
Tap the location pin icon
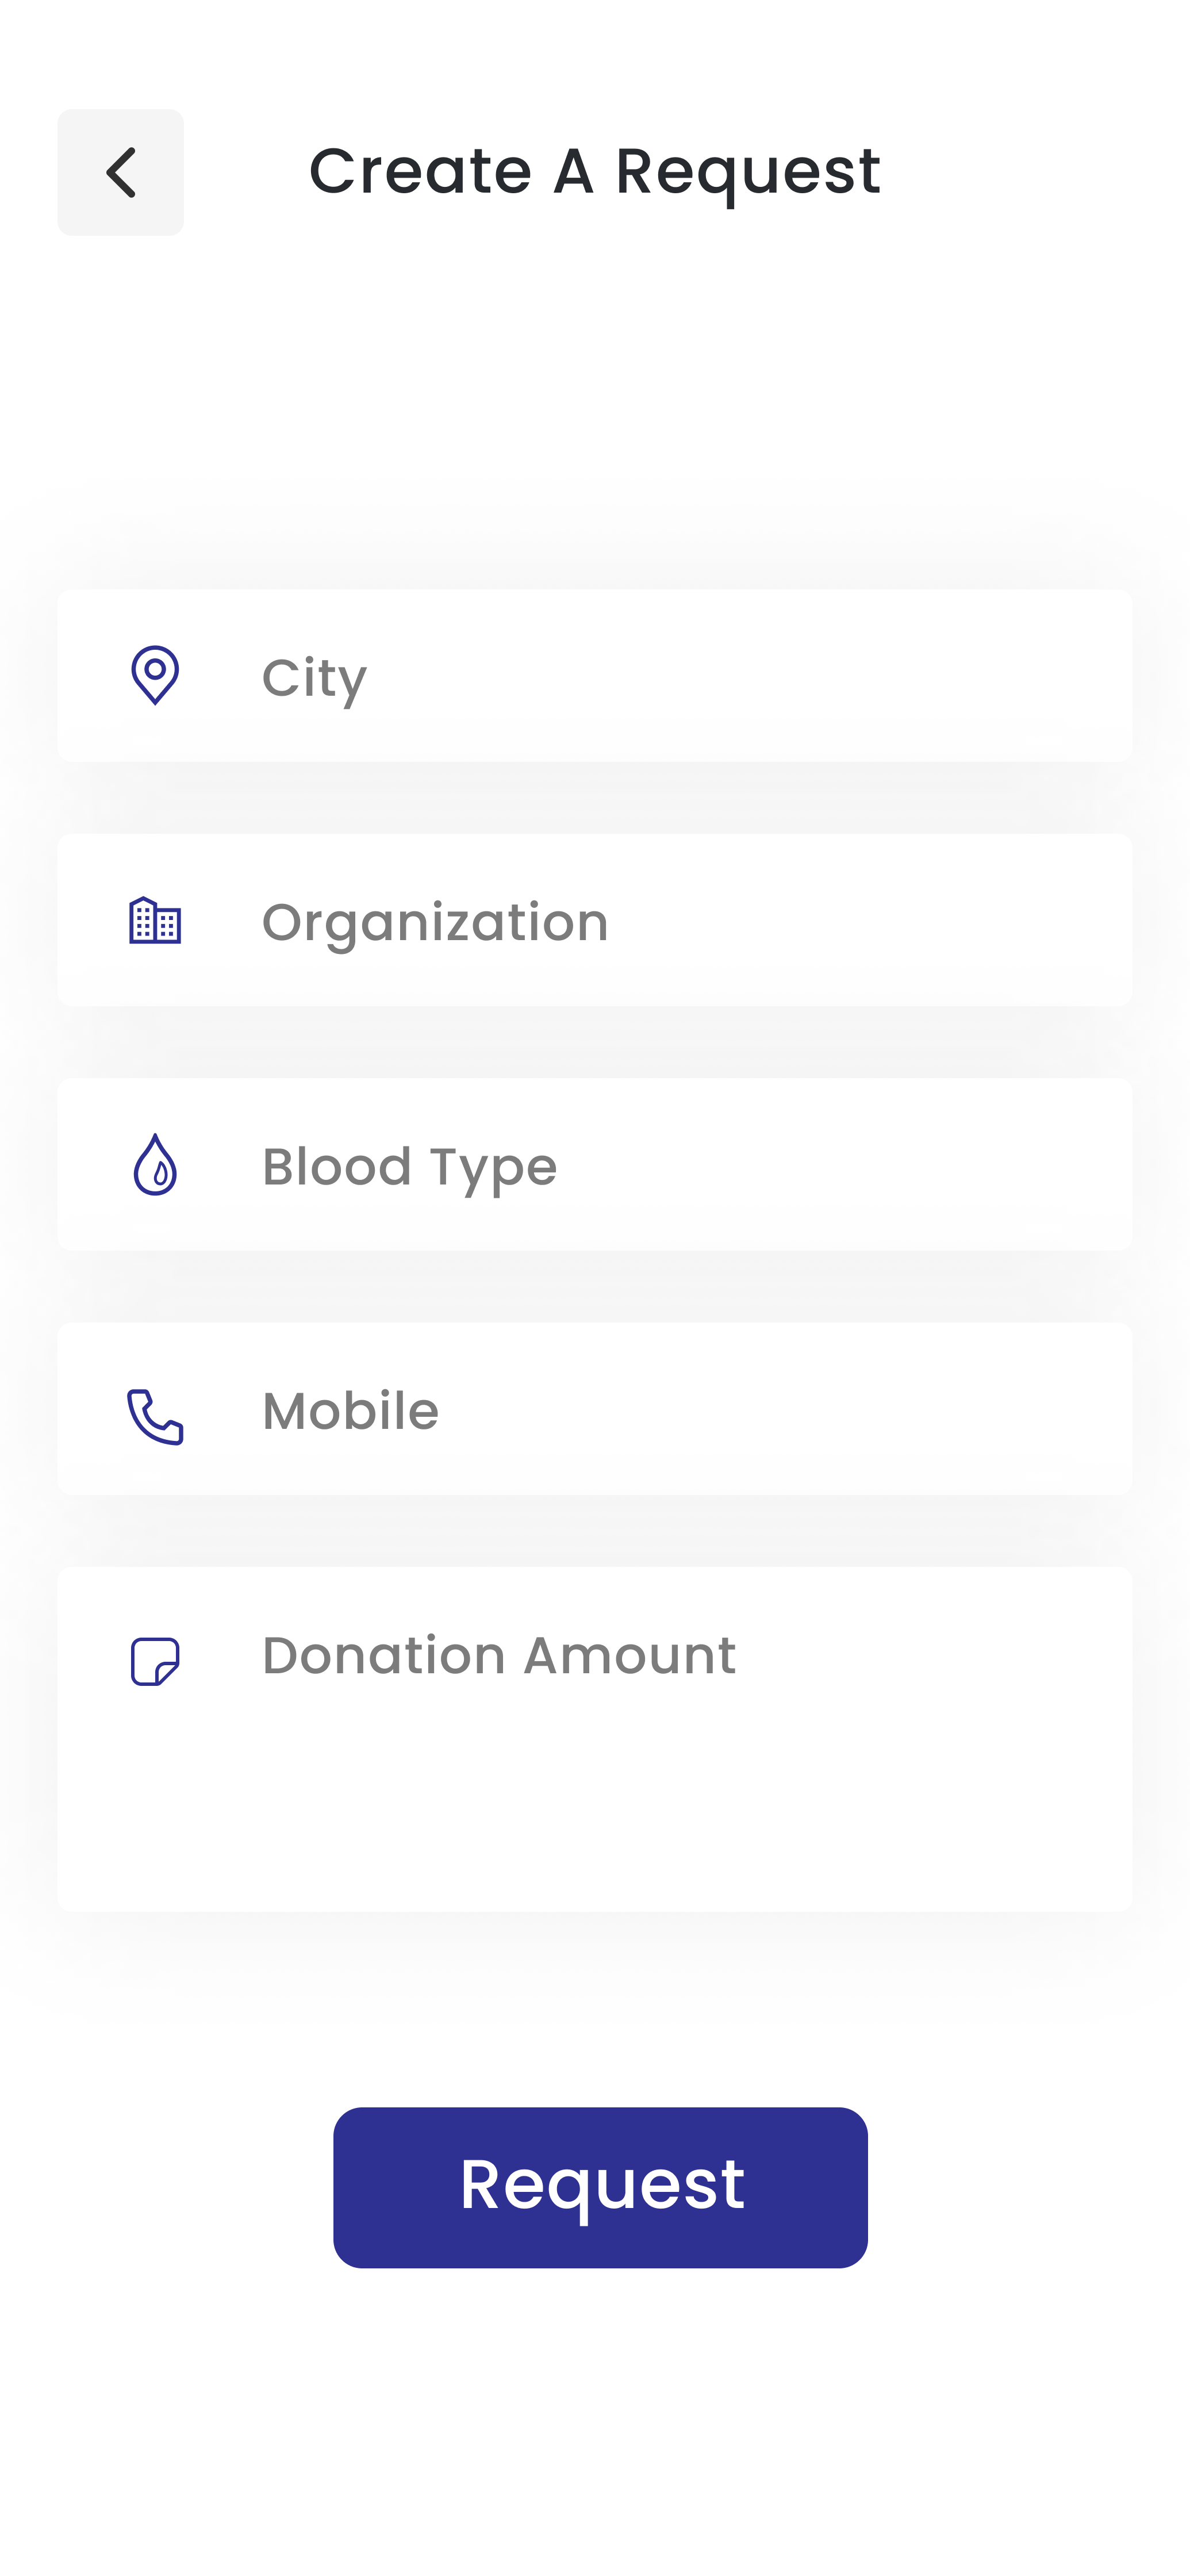(x=155, y=675)
